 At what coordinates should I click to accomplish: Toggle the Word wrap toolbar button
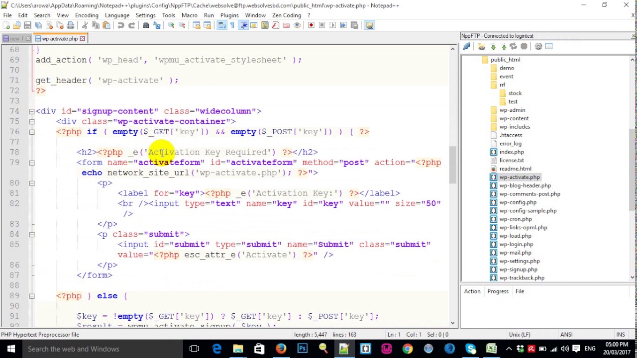coord(221,25)
